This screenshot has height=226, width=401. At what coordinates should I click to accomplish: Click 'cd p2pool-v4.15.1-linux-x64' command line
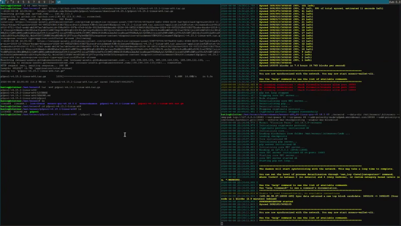pos(40,106)
